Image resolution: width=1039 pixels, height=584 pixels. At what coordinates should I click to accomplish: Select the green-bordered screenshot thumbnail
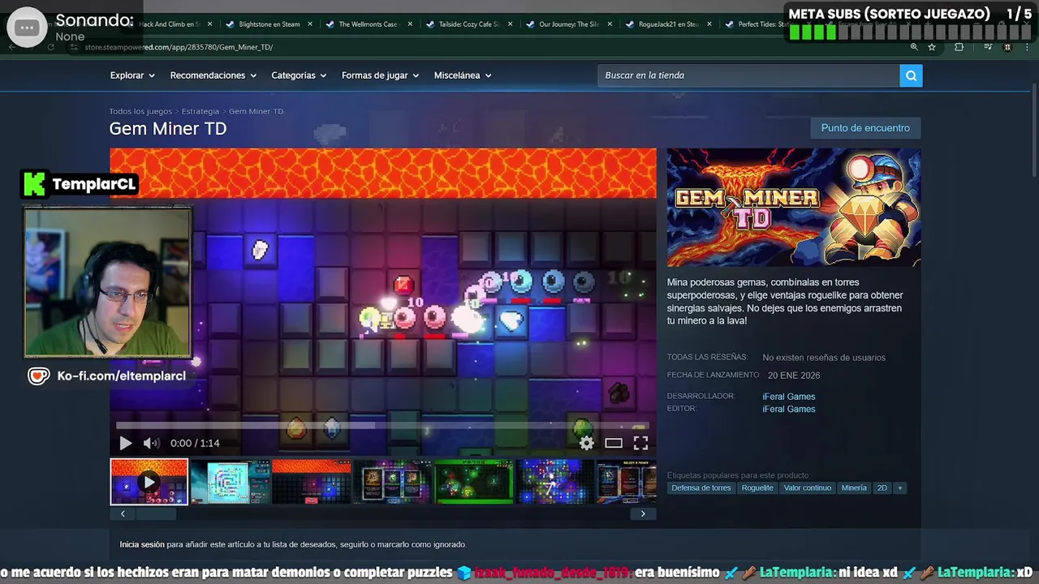pos(473,482)
